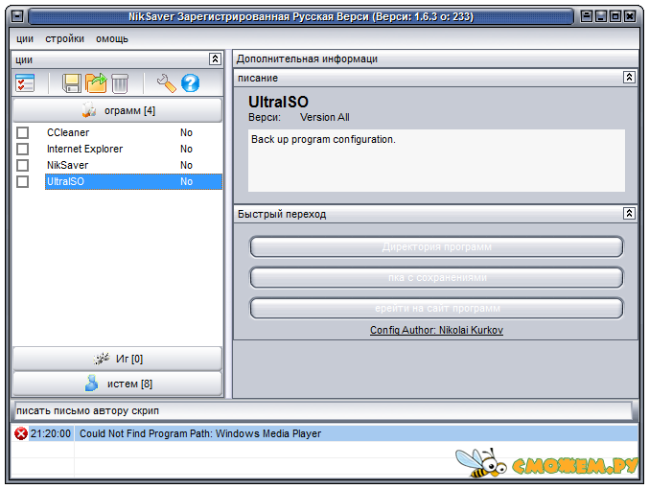649x489 pixels.
Task: Tick the Internet Explorer checkbox
Action: click(22, 149)
